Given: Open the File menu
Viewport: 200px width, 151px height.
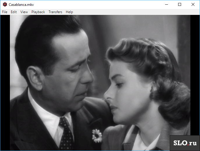Looking at the screenshot, I should (x=5, y=12).
